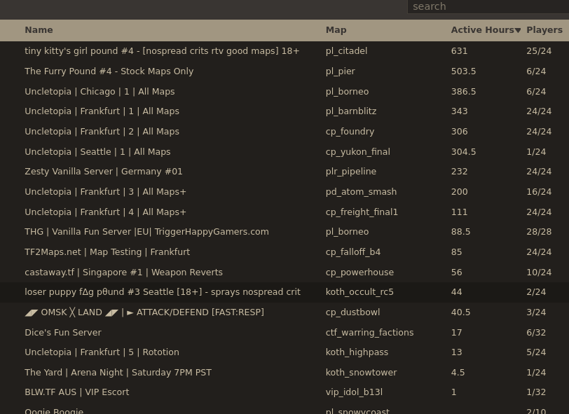The width and height of the screenshot is (569, 414).
Task: Click the 10/24 players count
Action: 539,272
